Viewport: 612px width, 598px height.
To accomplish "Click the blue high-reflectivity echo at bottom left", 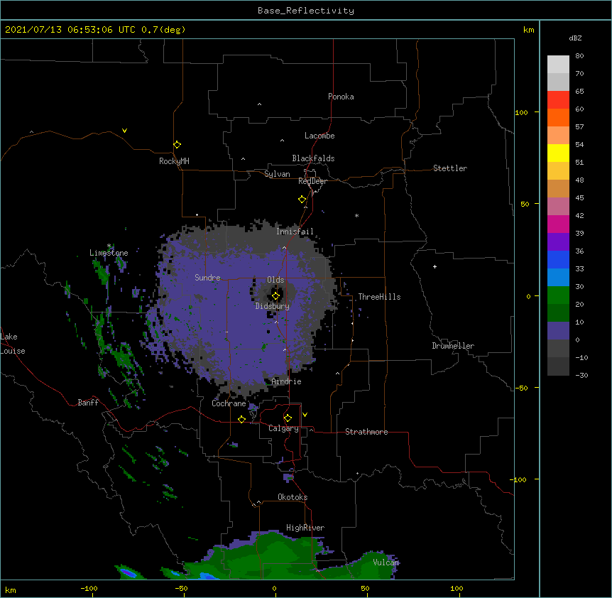I will coord(128,572).
